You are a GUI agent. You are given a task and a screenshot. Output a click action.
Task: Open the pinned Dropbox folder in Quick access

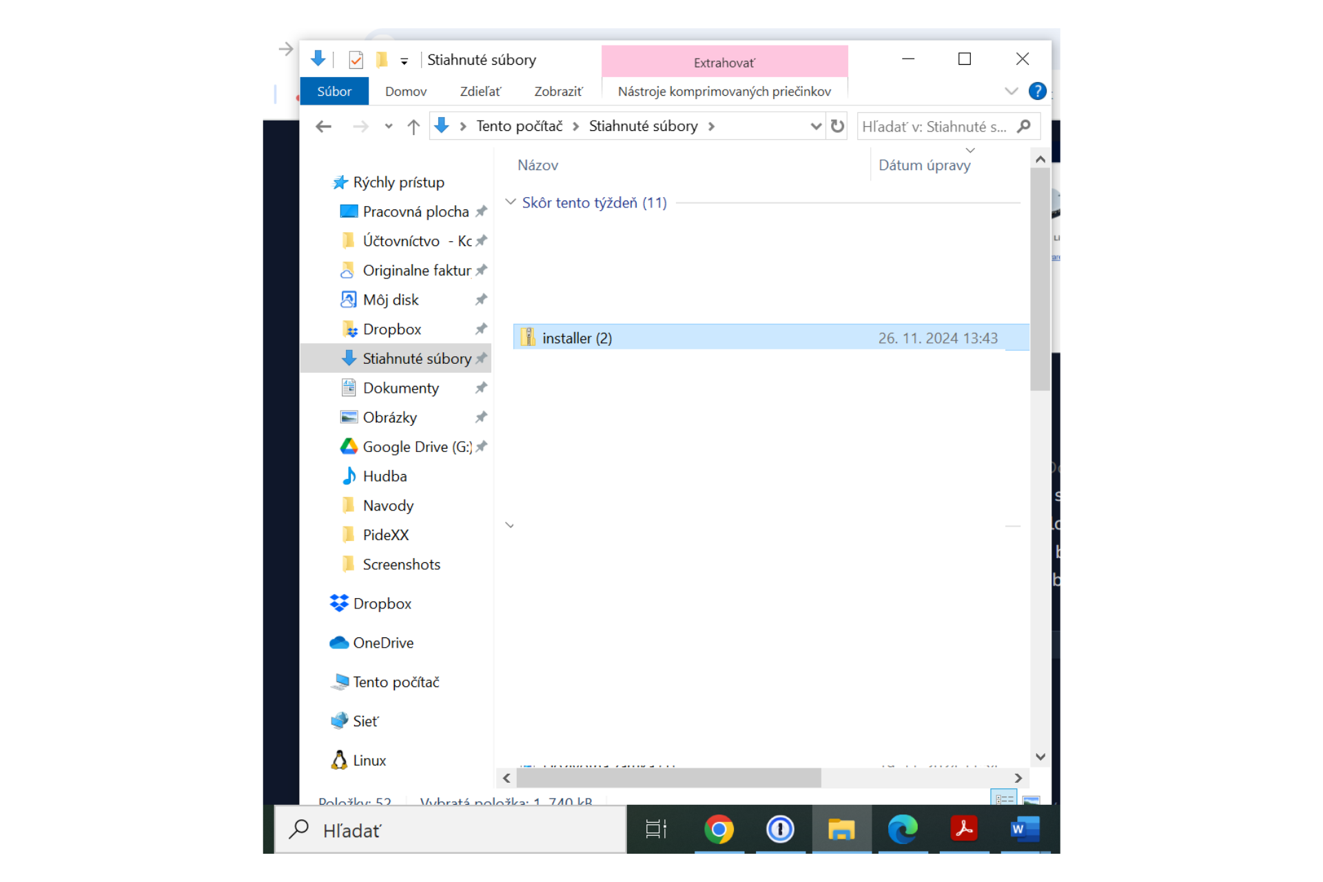tap(391, 329)
